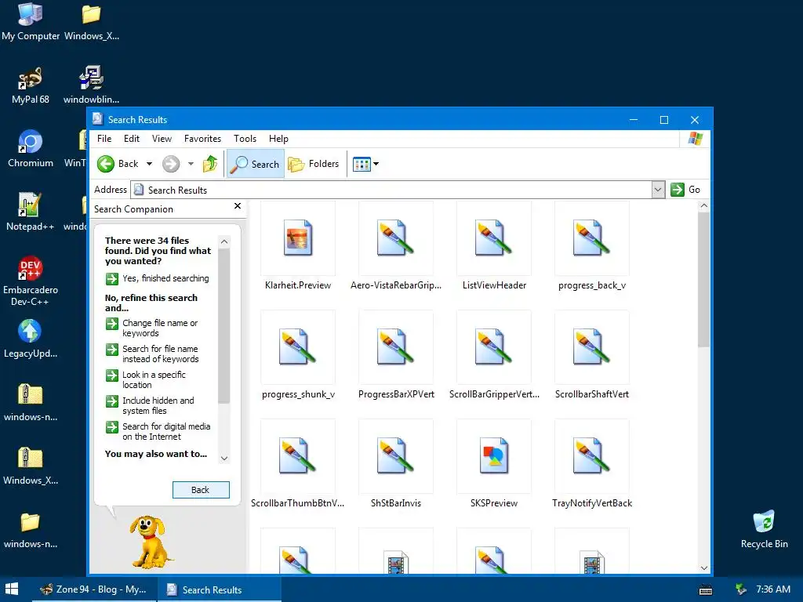Click the taskbar clock showing 7:36 AM
This screenshot has height=602, width=803.
(x=773, y=589)
